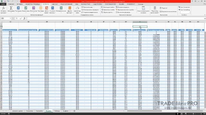Select the Графики sheet tab
206x115 pixels.
(x=65, y=111)
